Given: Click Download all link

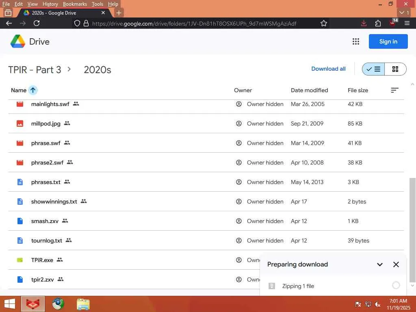Looking at the screenshot, I should 328,69.
